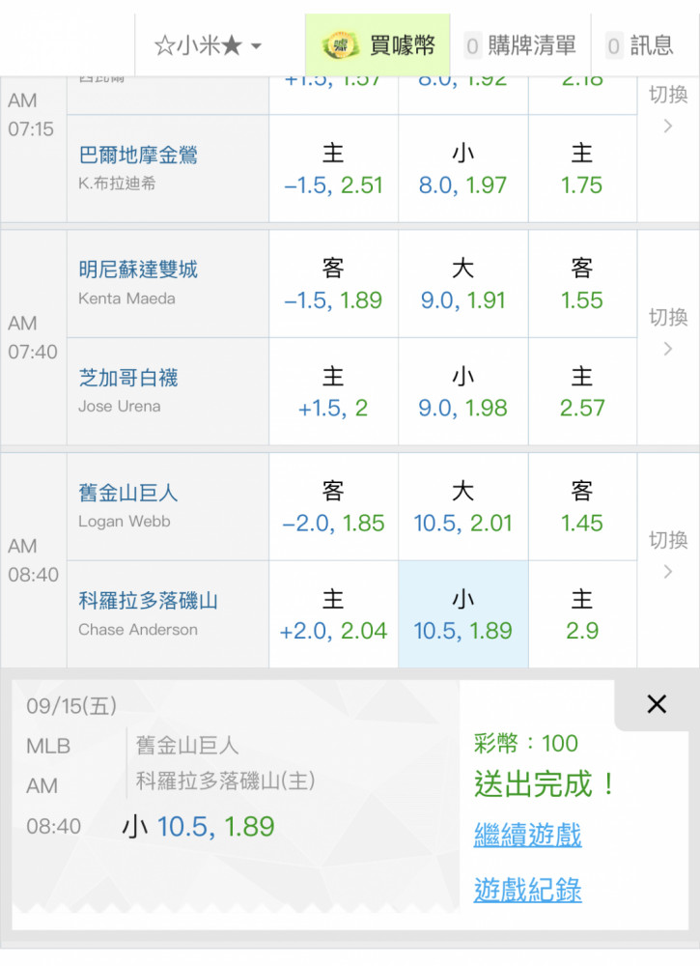Open the 訊息 tab
The height and width of the screenshot is (966, 700).
(640, 45)
